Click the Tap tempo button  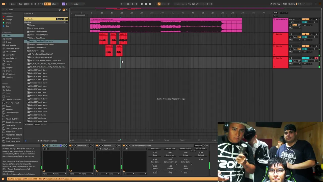pyautogui.click(x=20, y=4)
